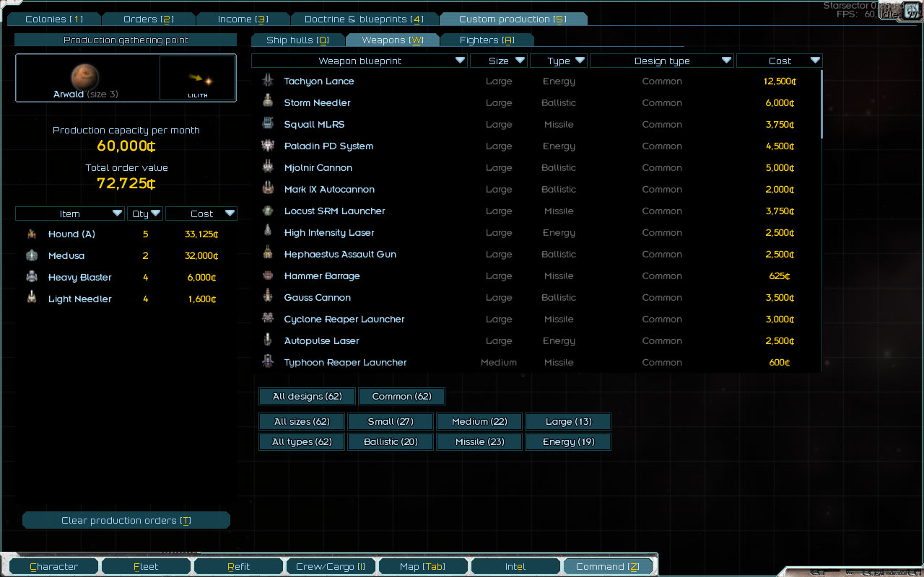The image size is (924, 577).
Task: Open the Intel screen
Action: click(x=515, y=567)
